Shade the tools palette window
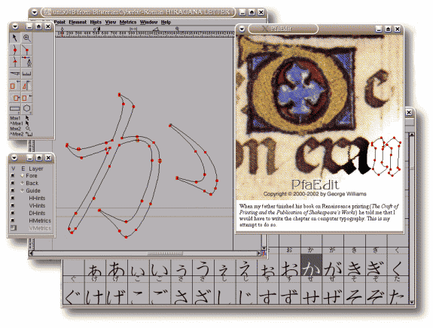This screenshot has height=328, width=433. pos(38,26)
